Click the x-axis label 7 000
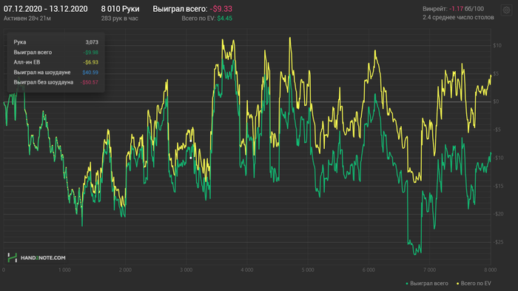 point(429,270)
